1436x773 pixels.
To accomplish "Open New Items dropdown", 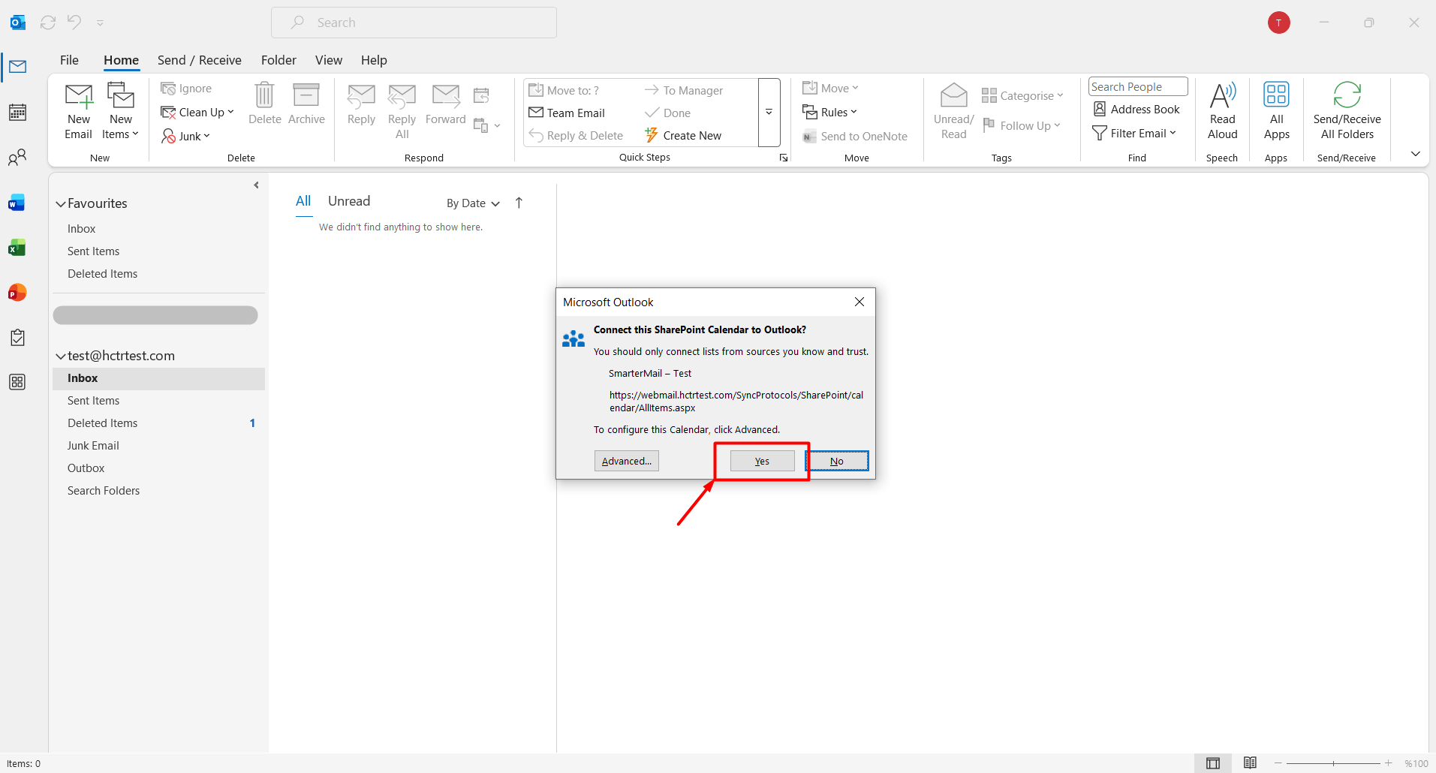I will click(x=121, y=111).
